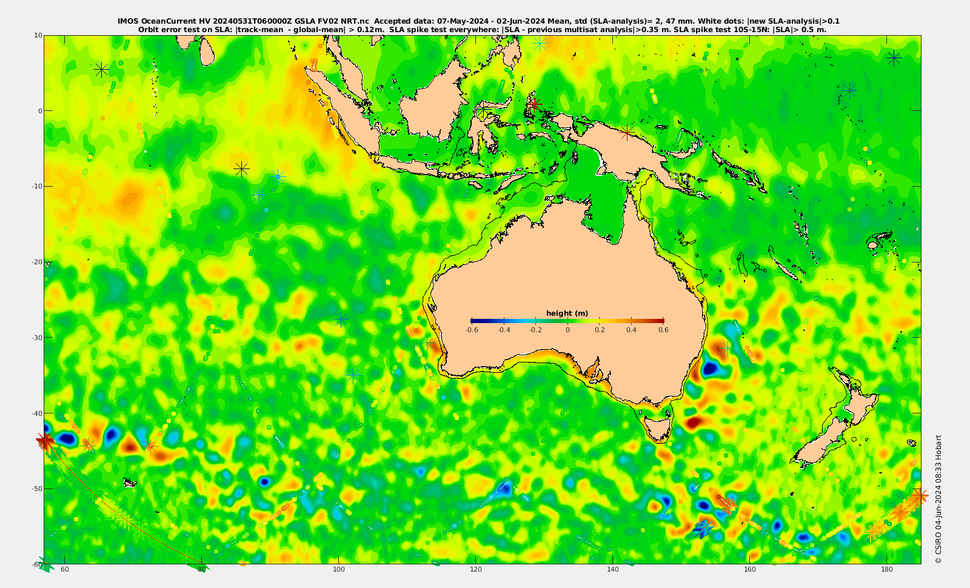Click the blue asterisk near 175E, 3N

point(849,90)
